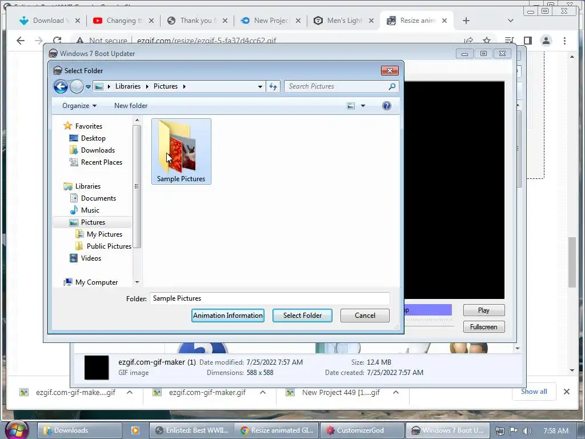Expand arrow after Pictures breadcrumb

[185, 87]
